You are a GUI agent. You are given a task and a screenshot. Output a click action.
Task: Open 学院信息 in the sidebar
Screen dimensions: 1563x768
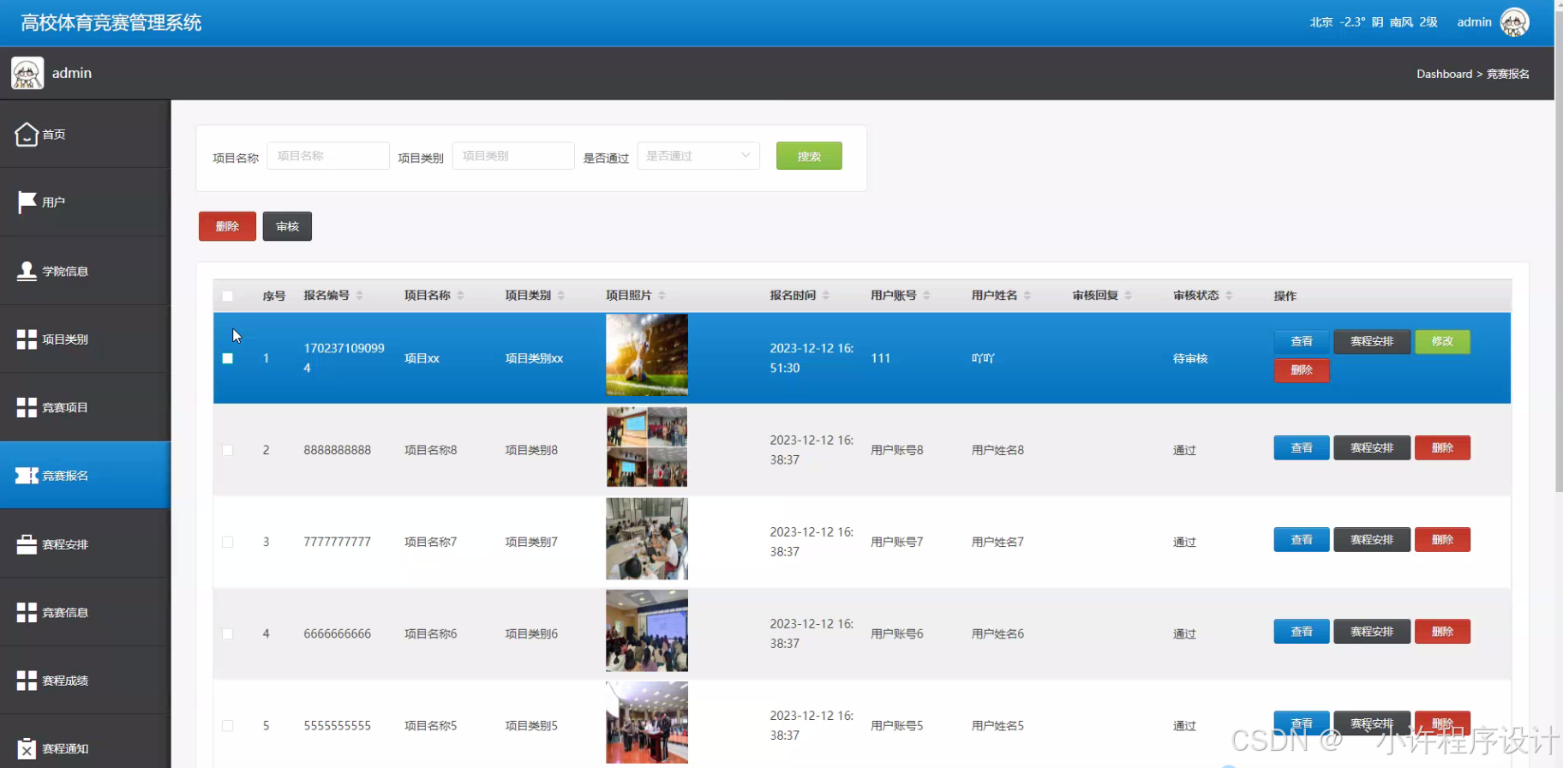[x=86, y=271]
